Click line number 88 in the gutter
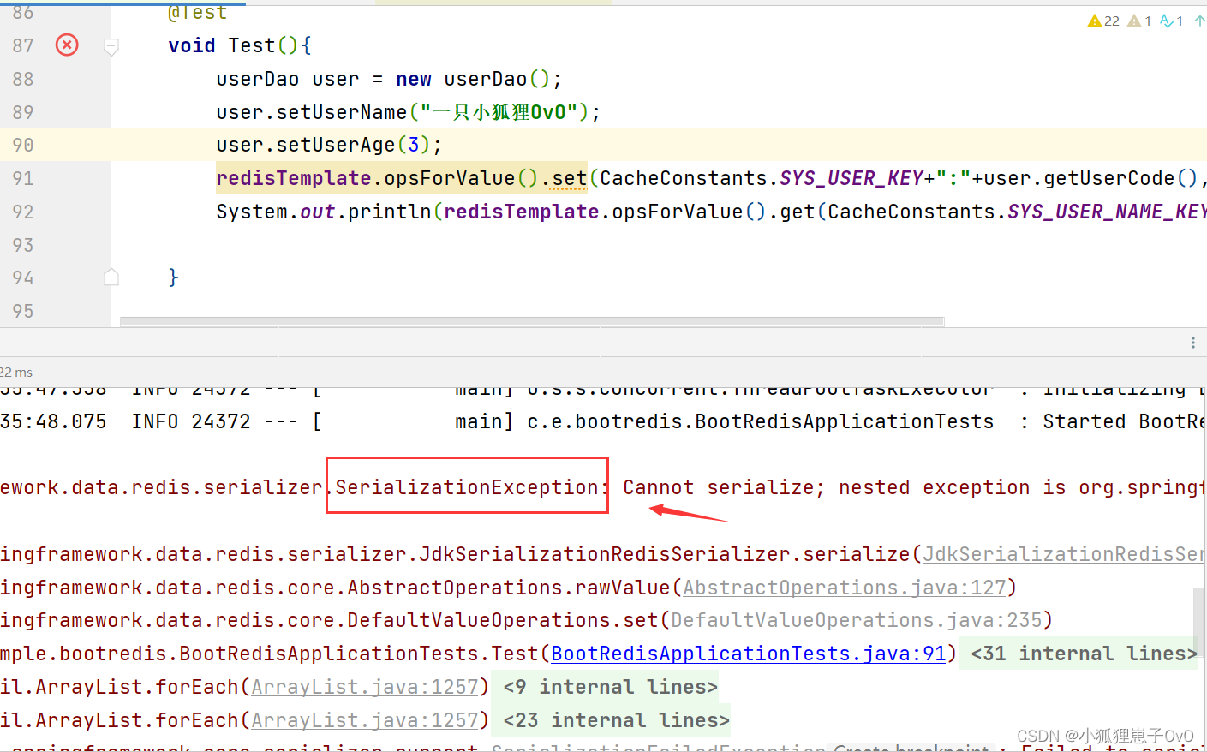The image size is (1207, 752). 23,79
